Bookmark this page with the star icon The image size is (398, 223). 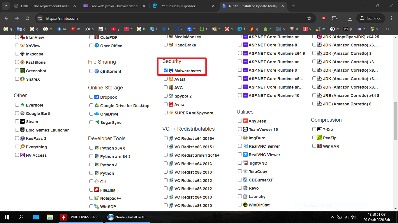pyautogui.click(x=309, y=18)
